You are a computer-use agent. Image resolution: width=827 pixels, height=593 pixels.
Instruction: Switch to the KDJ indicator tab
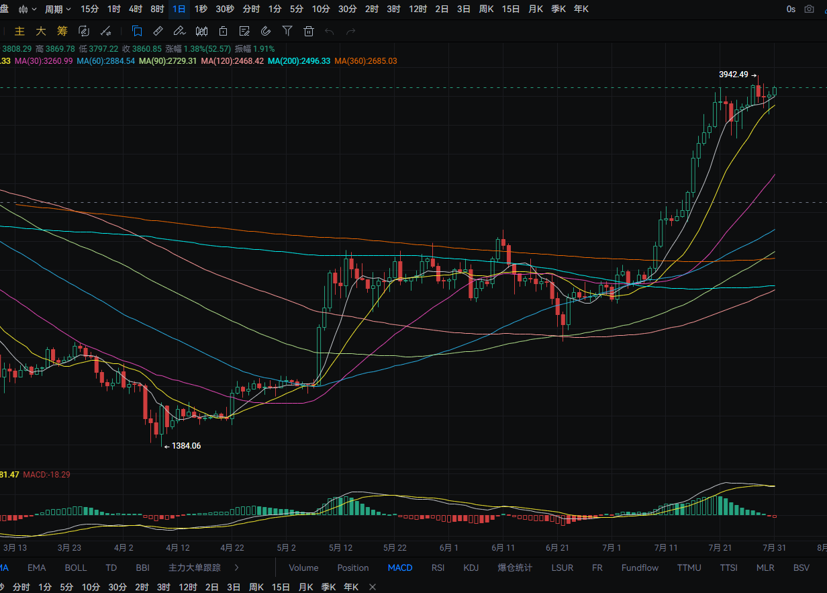pyautogui.click(x=471, y=567)
